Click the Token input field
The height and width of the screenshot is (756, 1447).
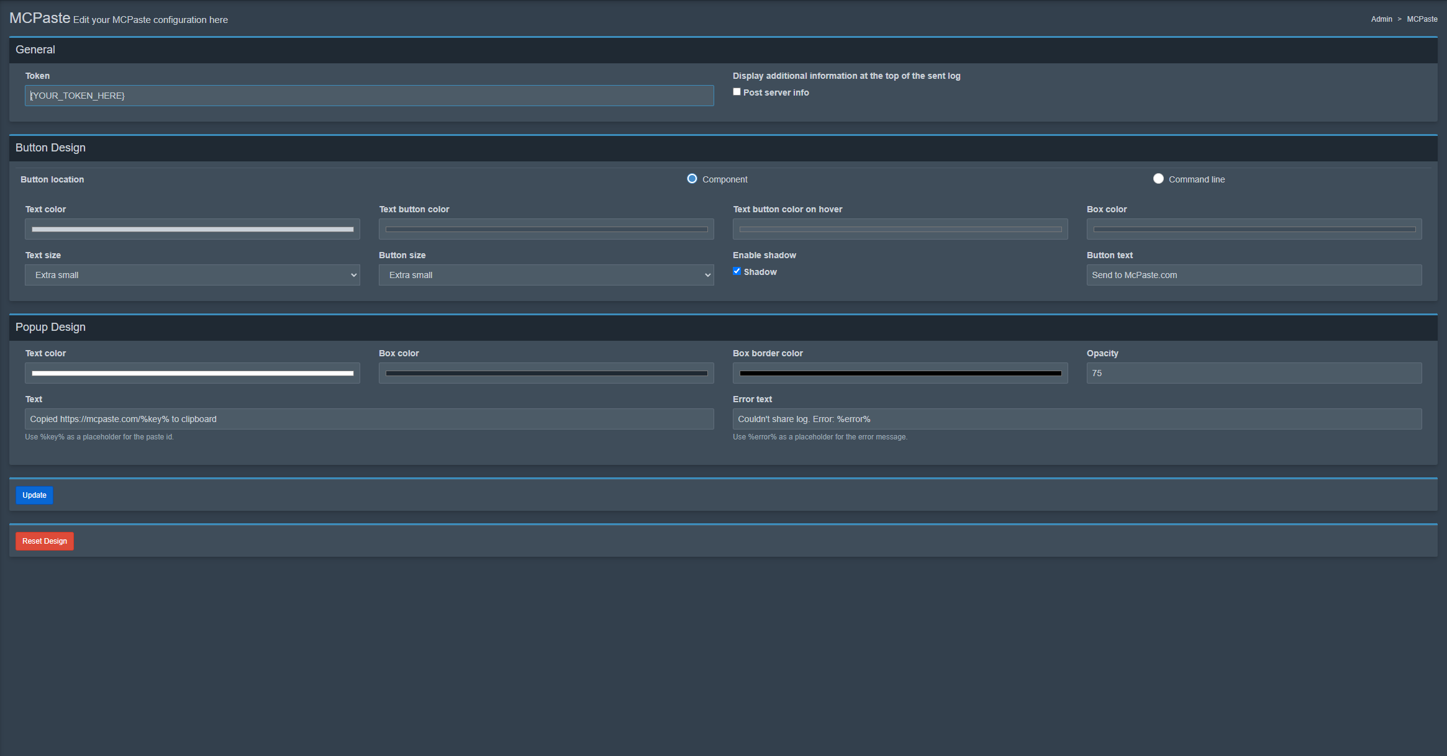tap(369, 95)
